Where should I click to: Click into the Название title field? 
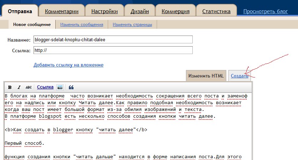click(113, 39)
